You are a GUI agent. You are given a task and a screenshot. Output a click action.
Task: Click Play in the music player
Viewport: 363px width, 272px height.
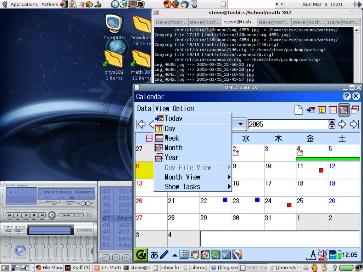tap(18, 215)
